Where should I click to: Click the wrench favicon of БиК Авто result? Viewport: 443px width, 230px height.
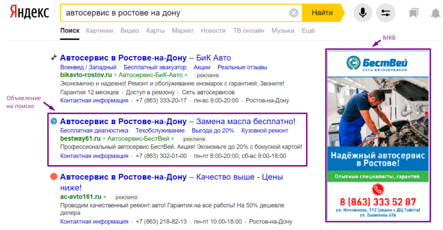pos(53,58)
